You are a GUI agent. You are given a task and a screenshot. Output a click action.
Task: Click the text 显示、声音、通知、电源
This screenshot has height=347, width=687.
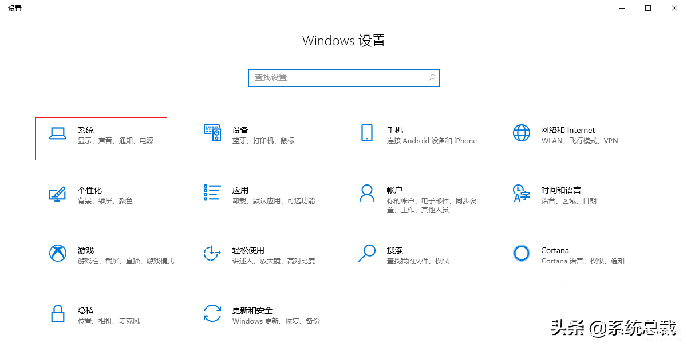point(116,141)
